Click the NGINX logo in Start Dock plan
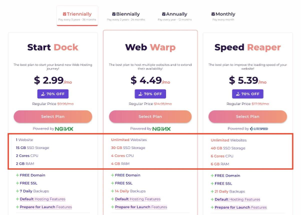The width and height of the screenshot is (301, 215). tap(64, 129)
